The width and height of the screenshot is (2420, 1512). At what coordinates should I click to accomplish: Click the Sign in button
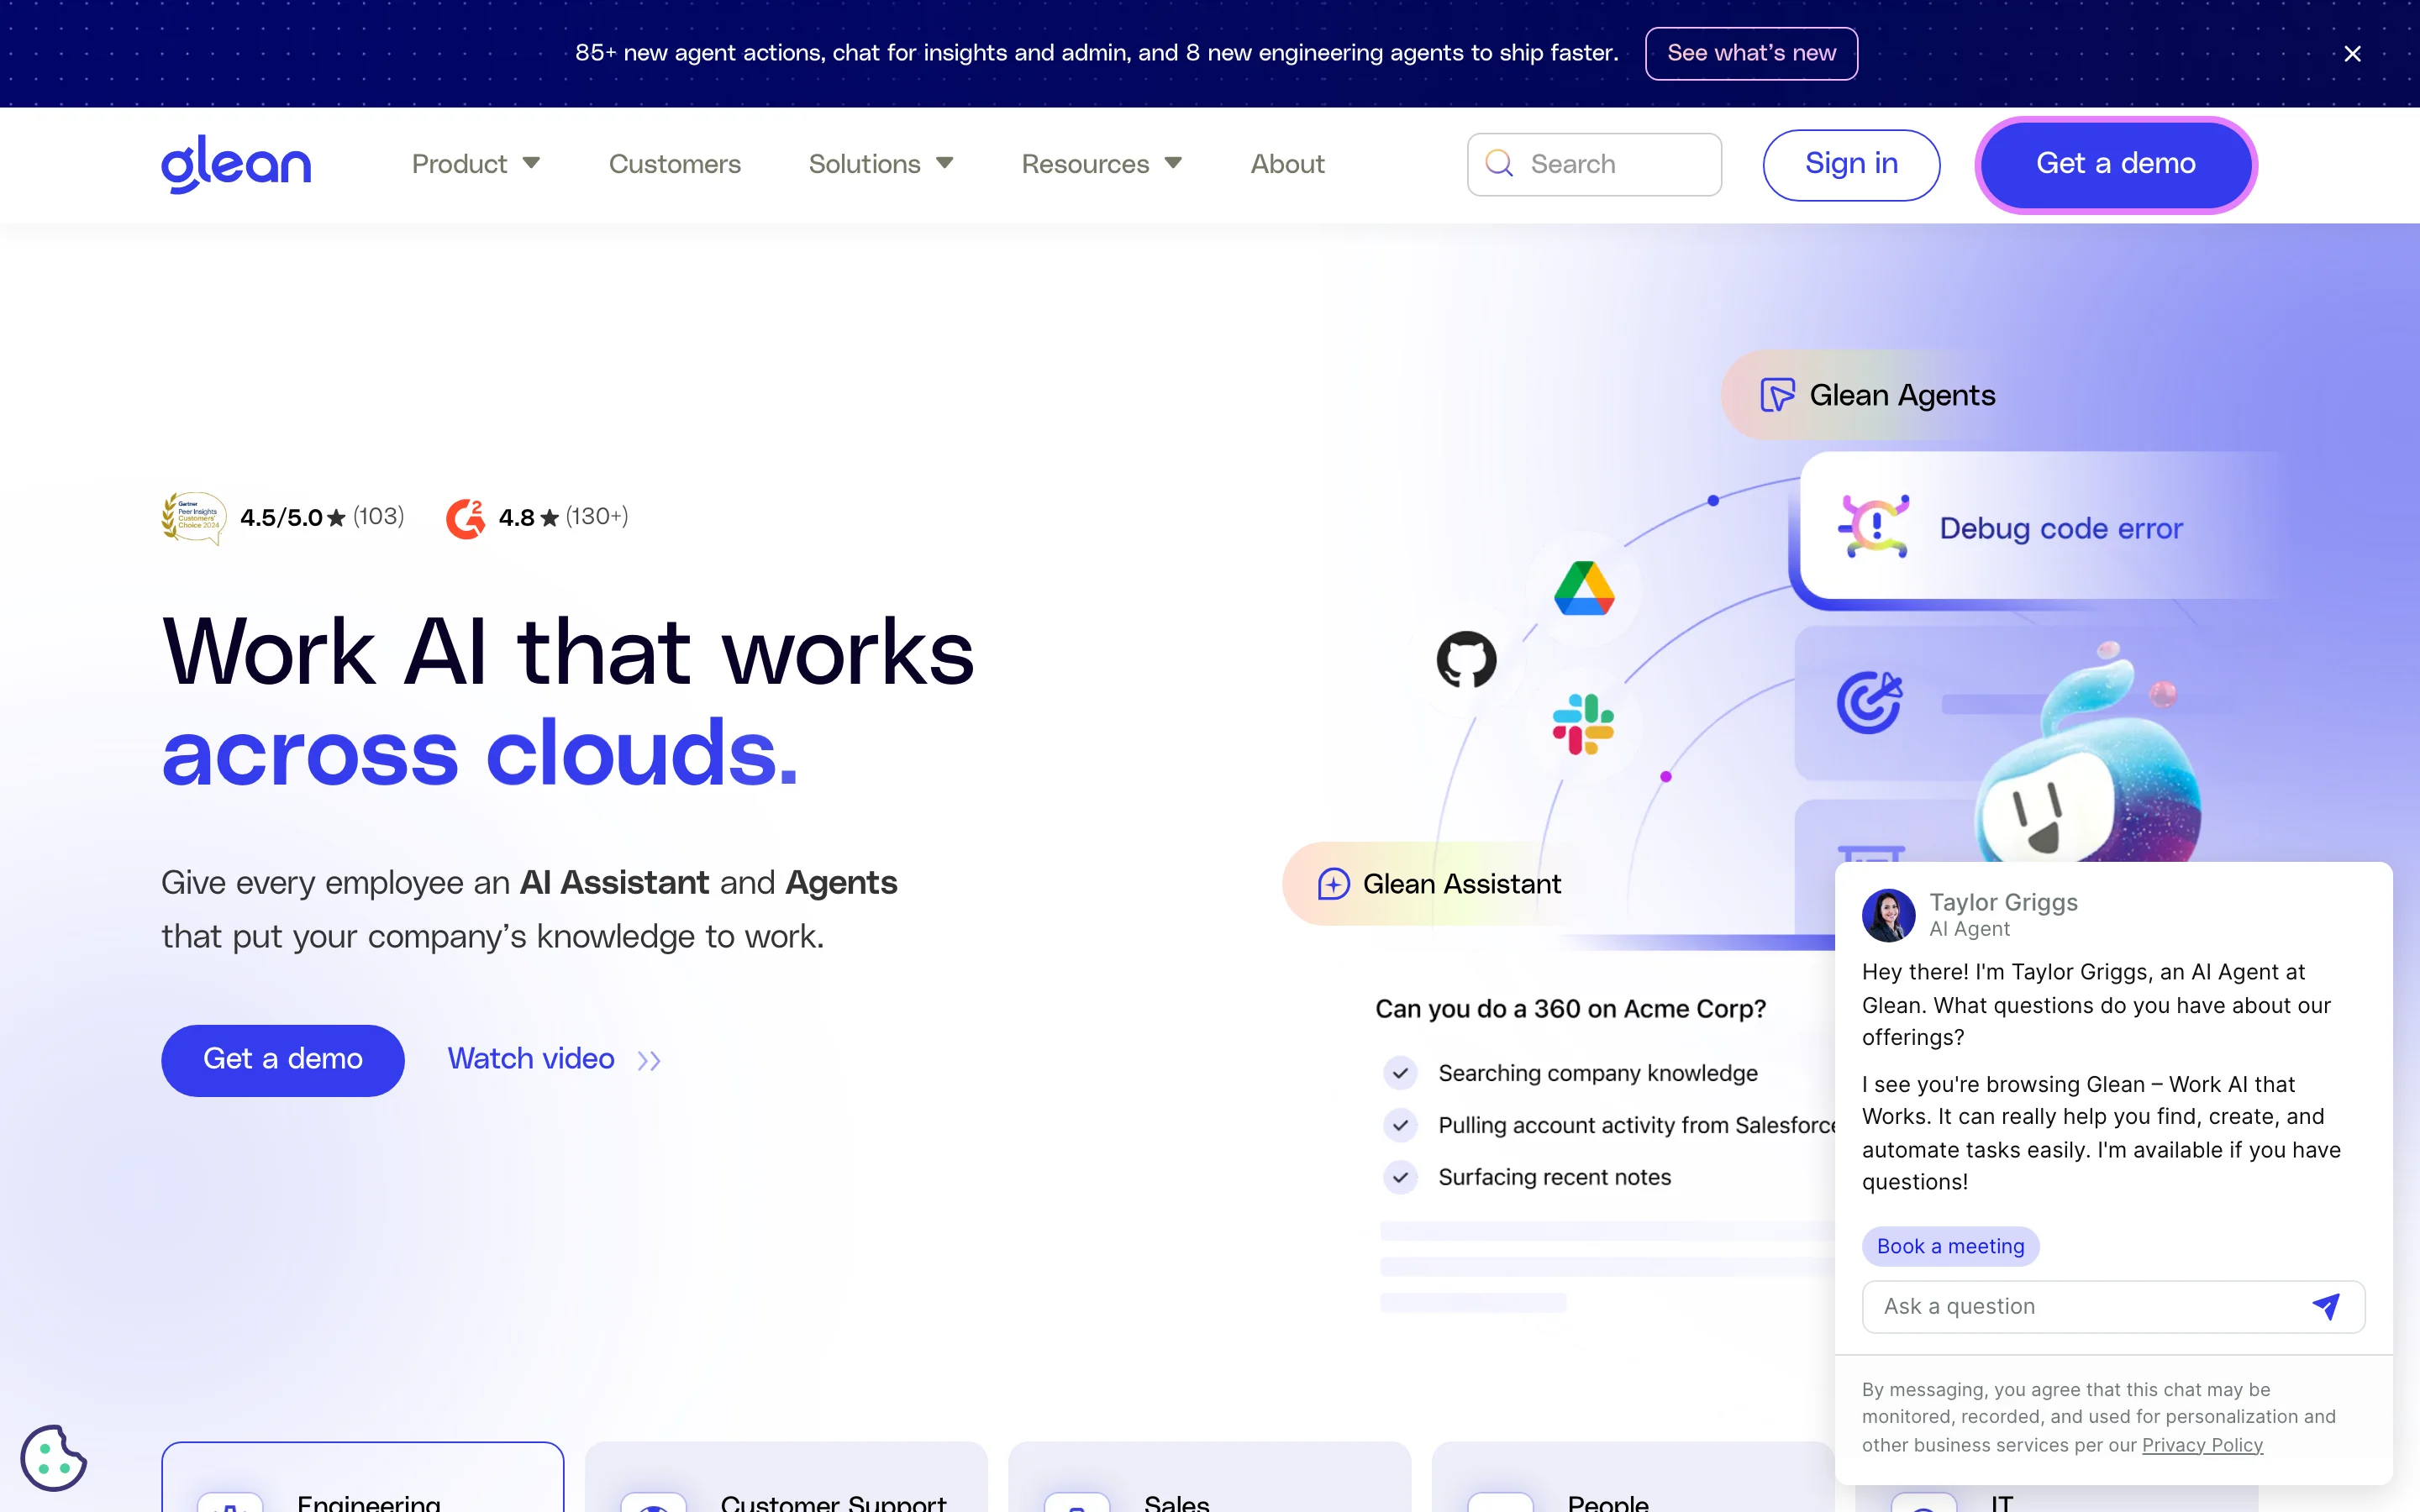click(1850, 164)
